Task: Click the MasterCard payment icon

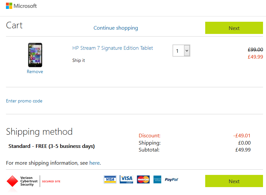Action: coord(143,180)
